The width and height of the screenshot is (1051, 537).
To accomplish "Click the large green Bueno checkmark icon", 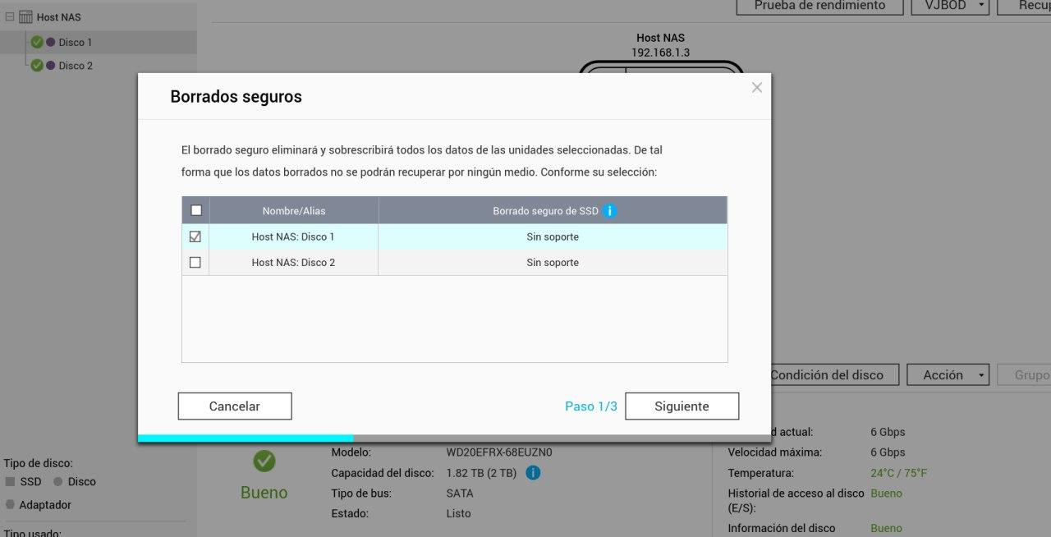I will [x=264, y=461].
